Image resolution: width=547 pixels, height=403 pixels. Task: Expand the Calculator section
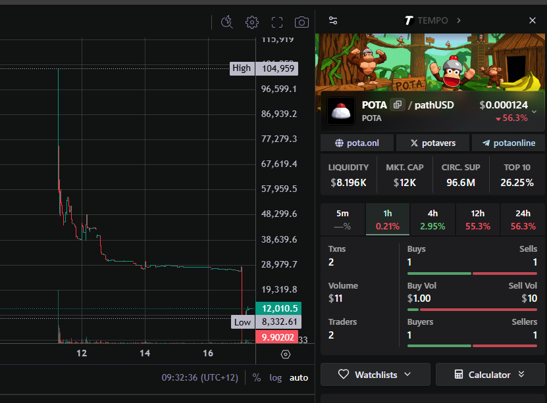490,375
